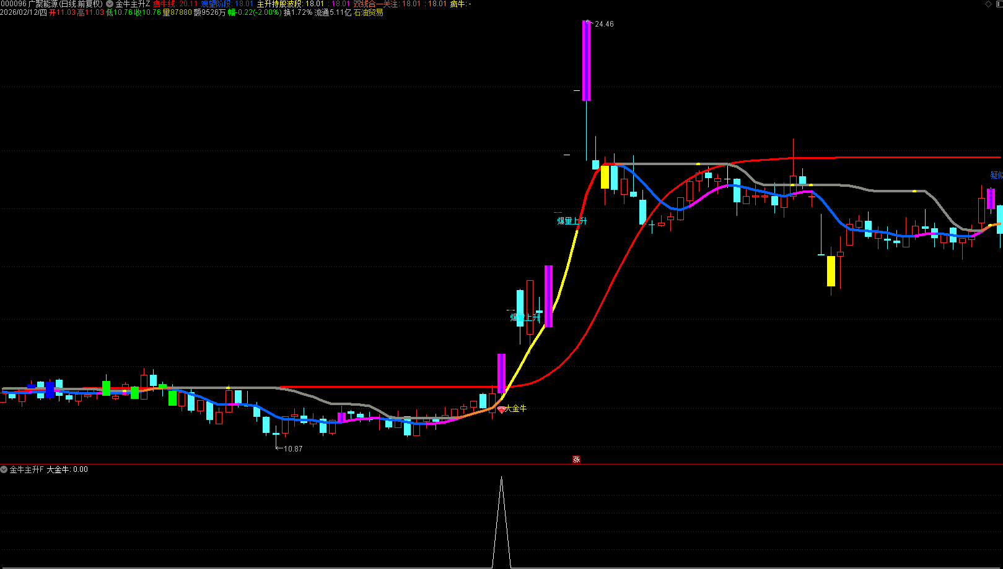Screen dimensions: 1003x569
Task: Click the lower 爆量上升 annotation
Action: click(x=525, y=317)
